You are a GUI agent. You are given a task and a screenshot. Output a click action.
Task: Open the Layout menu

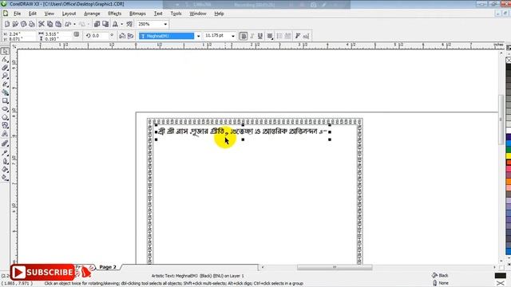coord(69,14)
